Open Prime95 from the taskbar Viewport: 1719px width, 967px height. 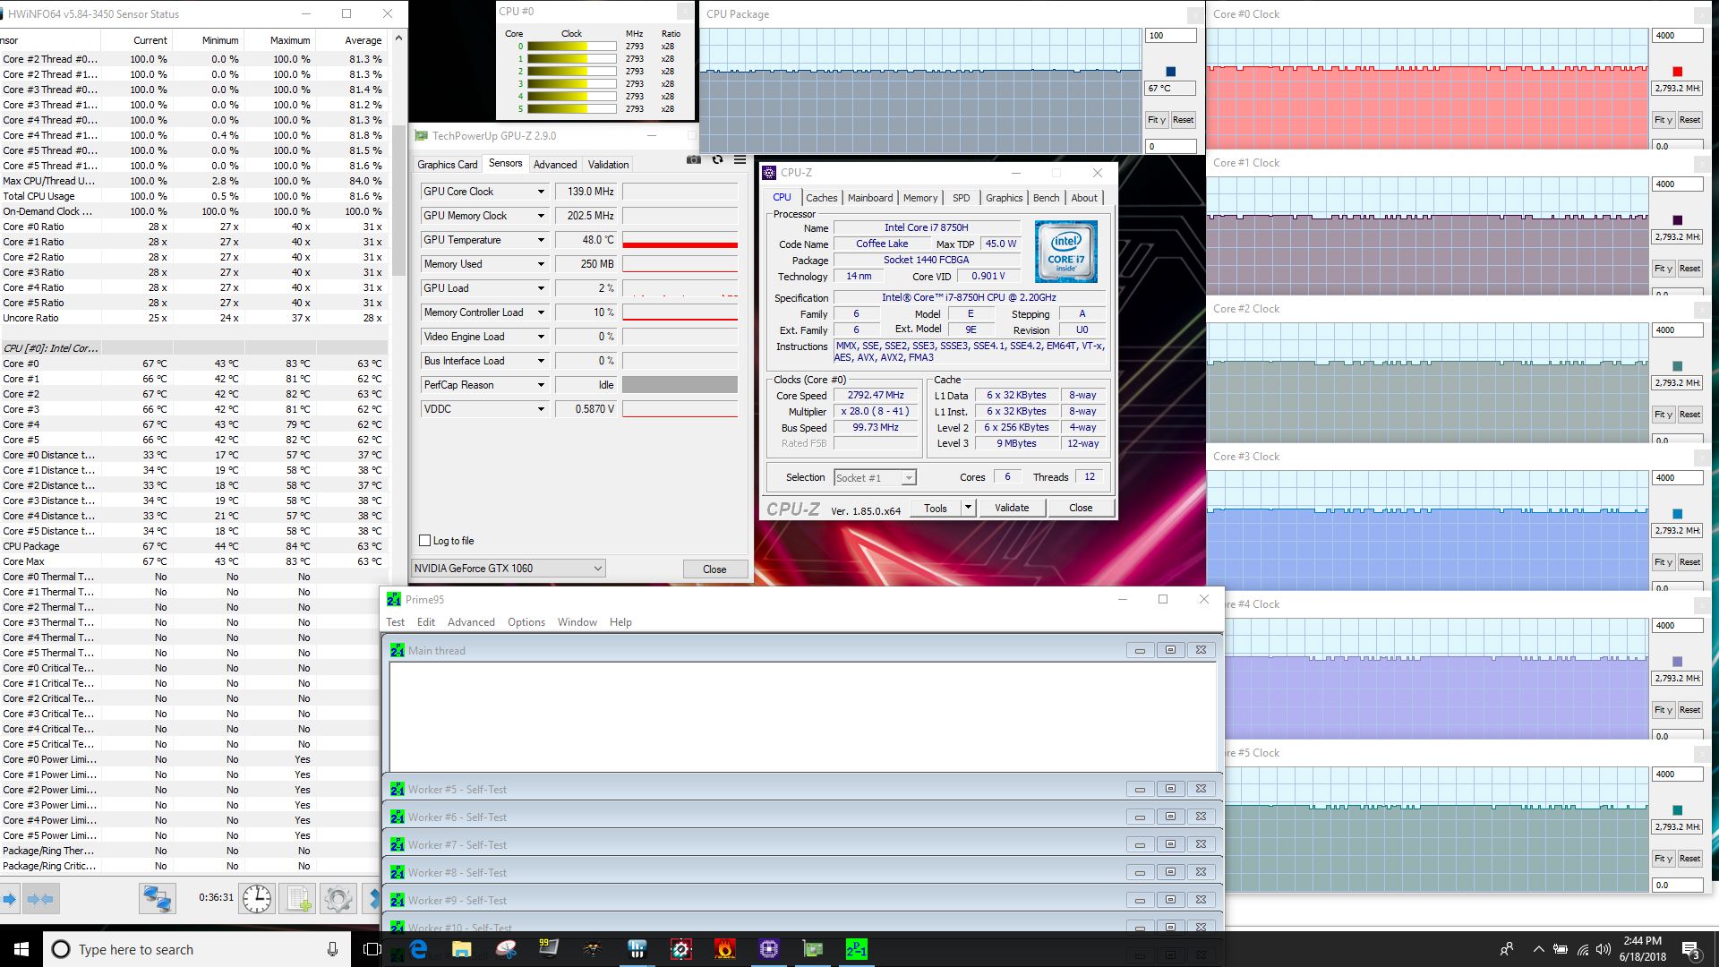point(856,949)
